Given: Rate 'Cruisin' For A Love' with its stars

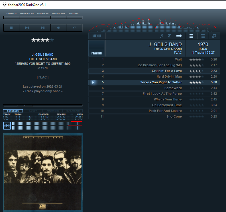Looking at the screenshot, I should tap(197, 71).
